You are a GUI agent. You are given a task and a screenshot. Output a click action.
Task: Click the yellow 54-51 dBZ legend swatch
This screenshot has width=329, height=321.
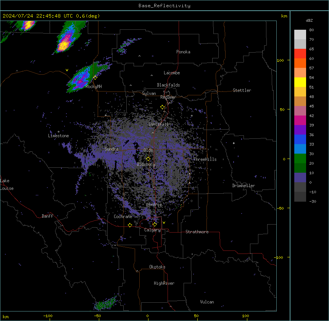300,82
